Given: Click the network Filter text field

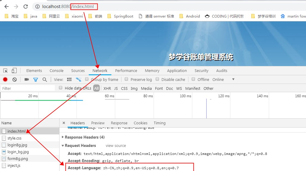Looking at the screenshot, I should (28, 88).
